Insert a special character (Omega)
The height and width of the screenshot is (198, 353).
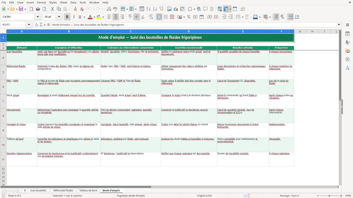pyautogui.click(x=190, y=9)
